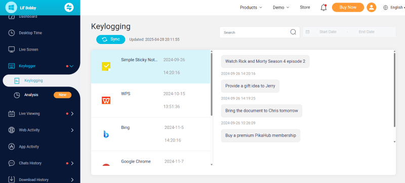The height and width of the screenshot is (183, 405).
Task: Click 'Bring the document to Chris tomorrow' message
Action: click(262, 111)
